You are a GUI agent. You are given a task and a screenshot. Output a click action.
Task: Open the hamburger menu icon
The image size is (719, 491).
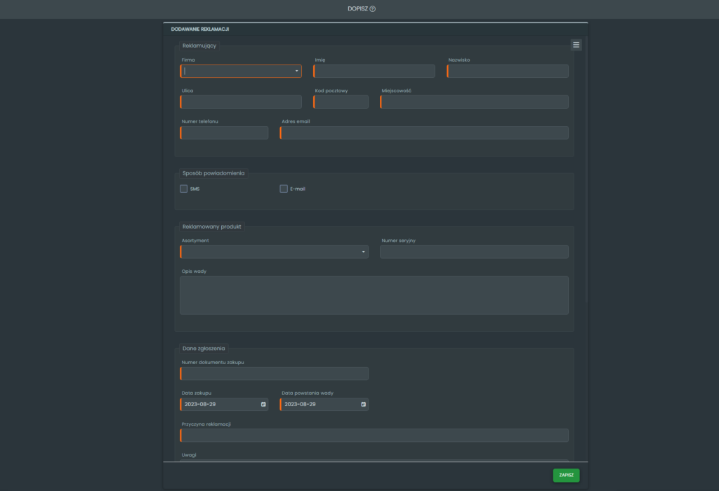click(576, 45)
